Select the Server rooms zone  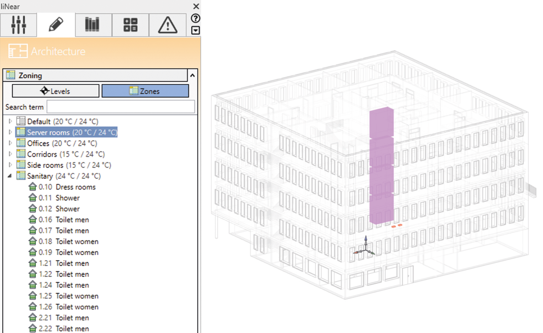pos(72,132)
